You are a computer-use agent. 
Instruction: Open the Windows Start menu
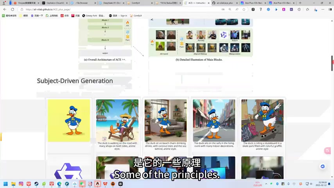pyautogui.click(x=5, y=184)
